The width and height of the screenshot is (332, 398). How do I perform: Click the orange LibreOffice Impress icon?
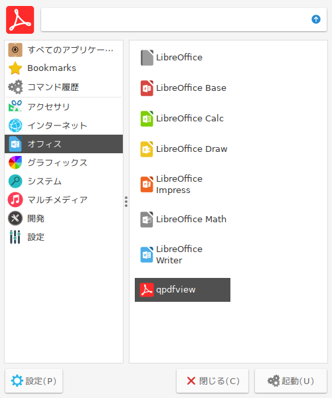[147, 184]
